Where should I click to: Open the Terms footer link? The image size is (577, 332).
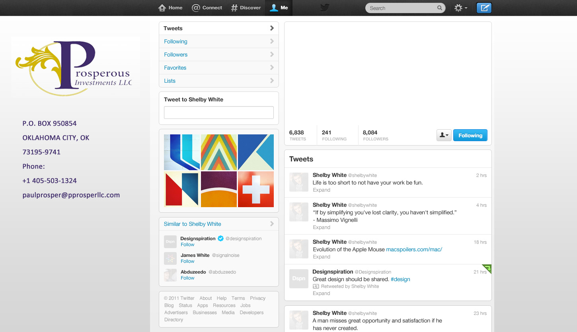click(x=238, y=298)
